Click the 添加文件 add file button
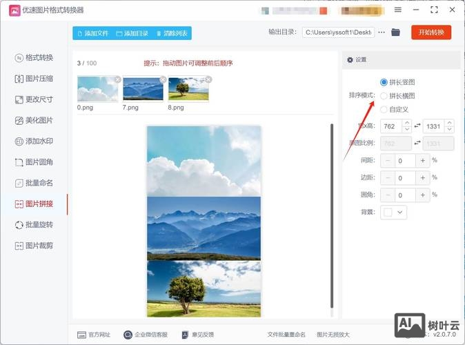This screenshot has height=345, width=465. [93, 33]
